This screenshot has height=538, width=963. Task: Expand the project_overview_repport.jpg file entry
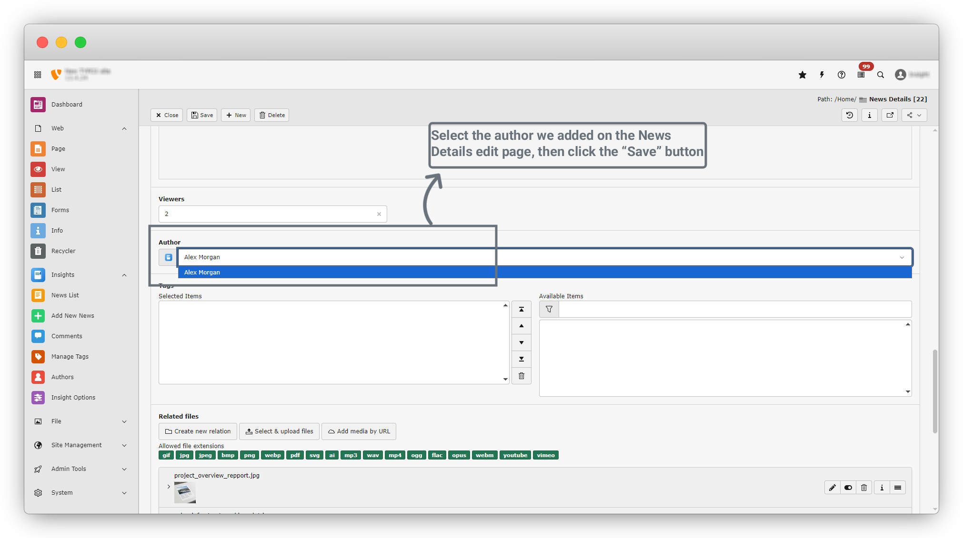point(169,487)
